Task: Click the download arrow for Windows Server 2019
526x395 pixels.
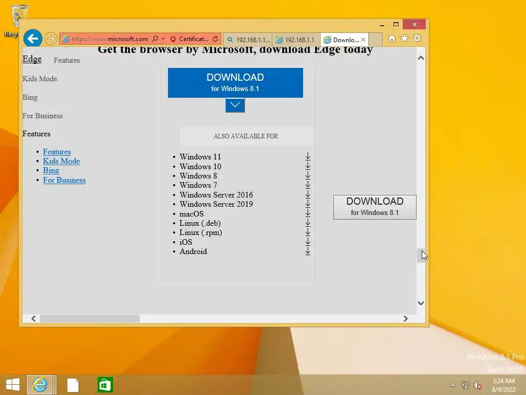Action: (x=308, y=204)
